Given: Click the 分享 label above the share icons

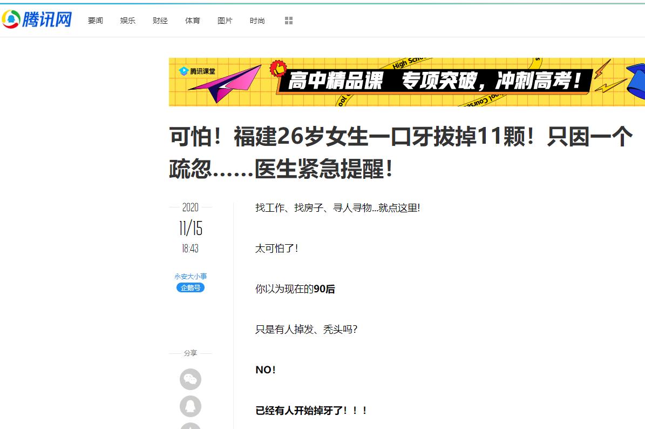Looking at the screenshot, I should [191, 353].
